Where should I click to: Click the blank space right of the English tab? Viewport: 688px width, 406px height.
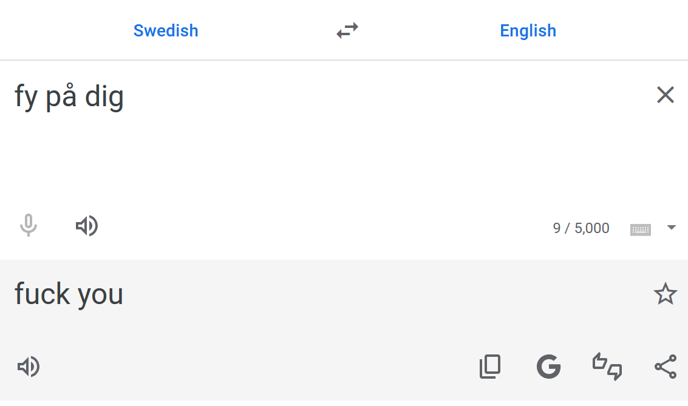click(x=625, y=30)
